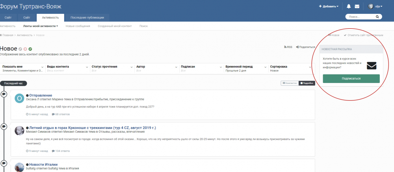Click the green checkmark beside Новое heading

30,49
